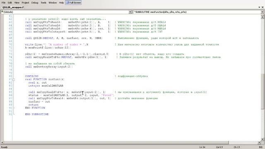265x149 pixels.
Task: Open the Project menu
Action: [25, 3]
